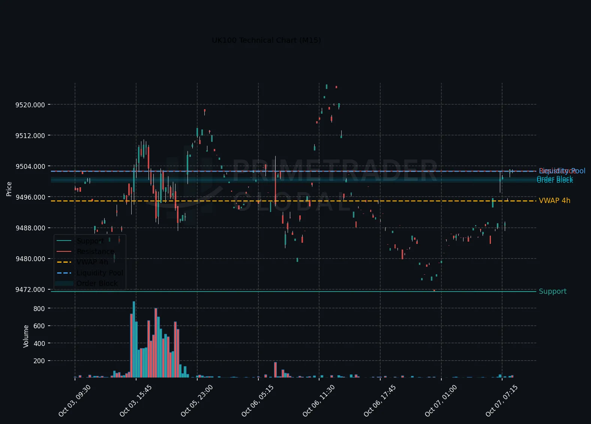The height and width of the screenshot is (424, 591).
Task: Click the Price axis title
Action: [x=9, y=189]
